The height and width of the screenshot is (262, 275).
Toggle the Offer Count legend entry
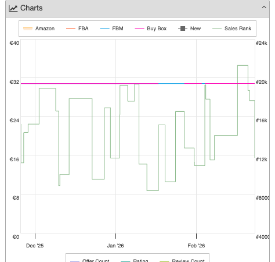point(89,260)
